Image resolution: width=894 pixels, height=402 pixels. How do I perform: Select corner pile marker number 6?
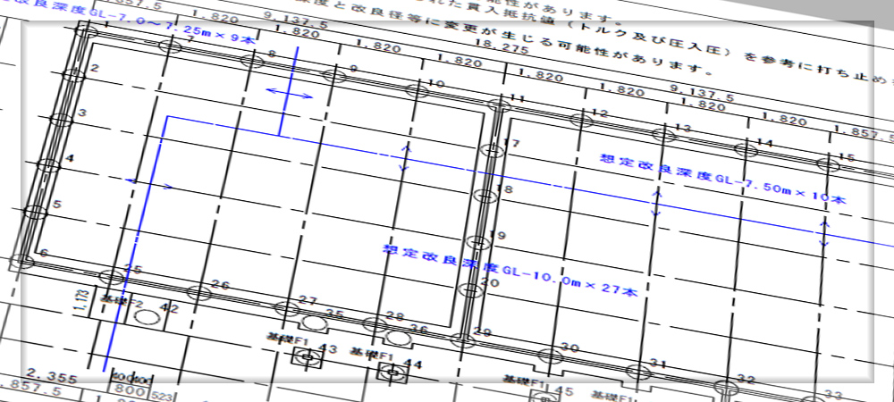tap(23, 261)
